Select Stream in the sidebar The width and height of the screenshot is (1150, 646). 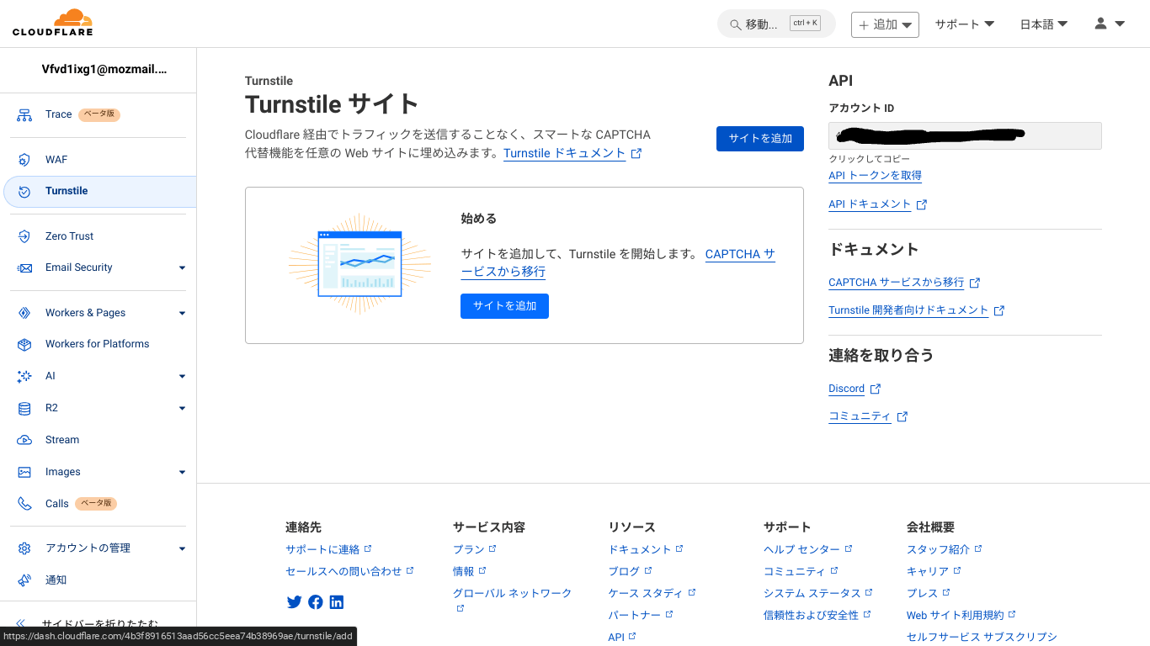tap(62, 440)
